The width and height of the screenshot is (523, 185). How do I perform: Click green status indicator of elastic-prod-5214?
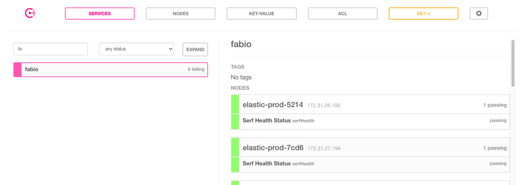235,112
